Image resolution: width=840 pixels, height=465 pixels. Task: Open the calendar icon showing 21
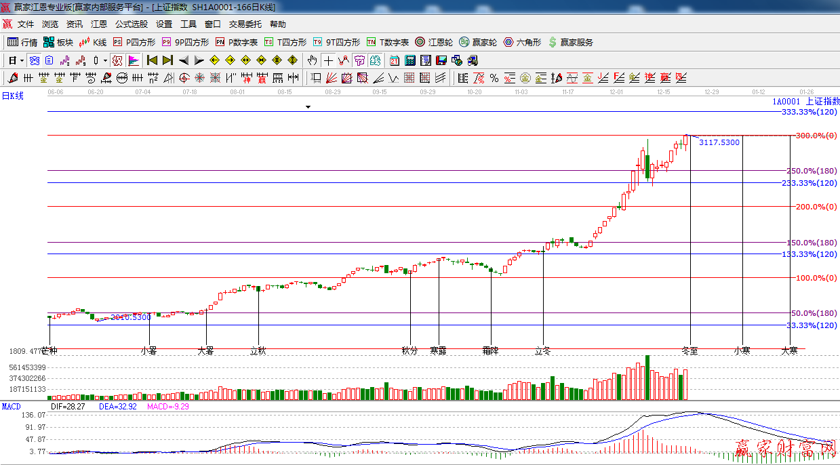[x=394, y=60]
